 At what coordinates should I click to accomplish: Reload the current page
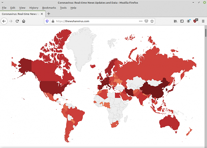[x=17, y=21]
